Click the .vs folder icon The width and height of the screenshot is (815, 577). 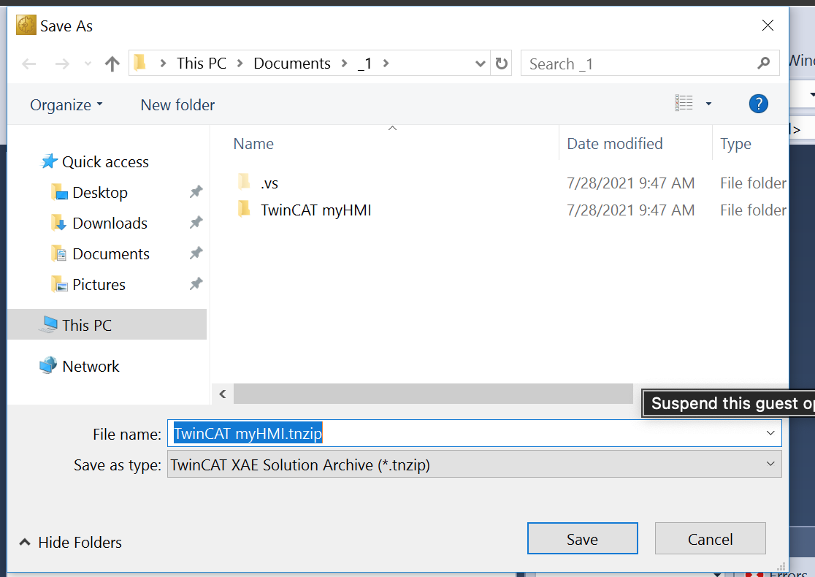(x=244, y=182)
